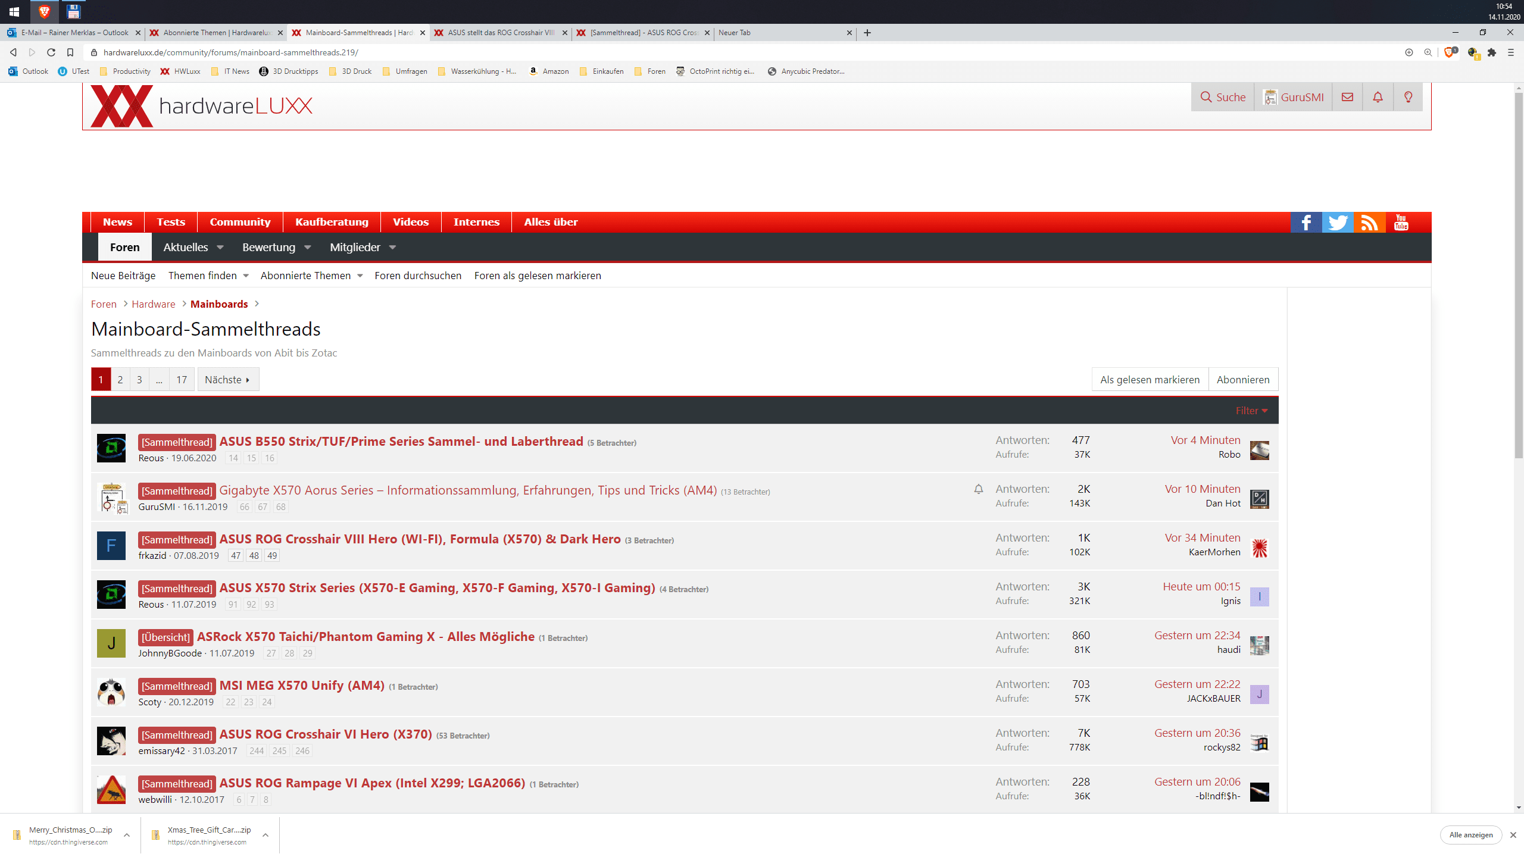Click Foren als gelesen markieren

pos(538,276)
